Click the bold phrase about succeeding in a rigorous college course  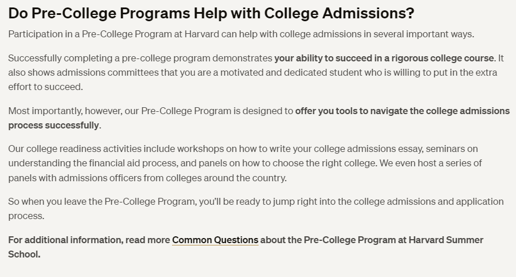click(x=384, y=58)
